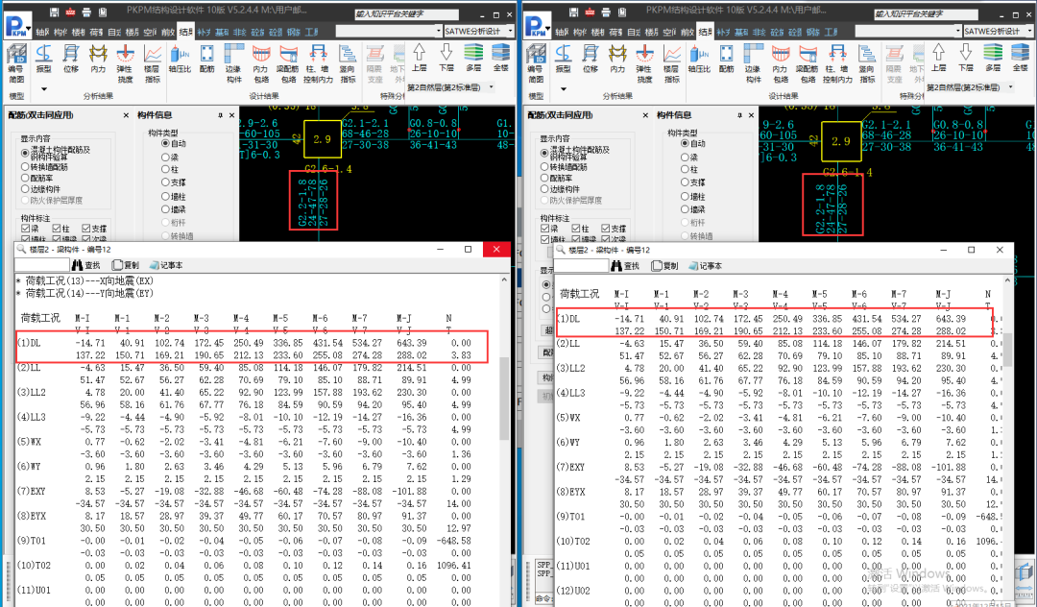Open empty combo box in left window
The width and height of the screenshot is (1037, 607).
pos(389,31)
